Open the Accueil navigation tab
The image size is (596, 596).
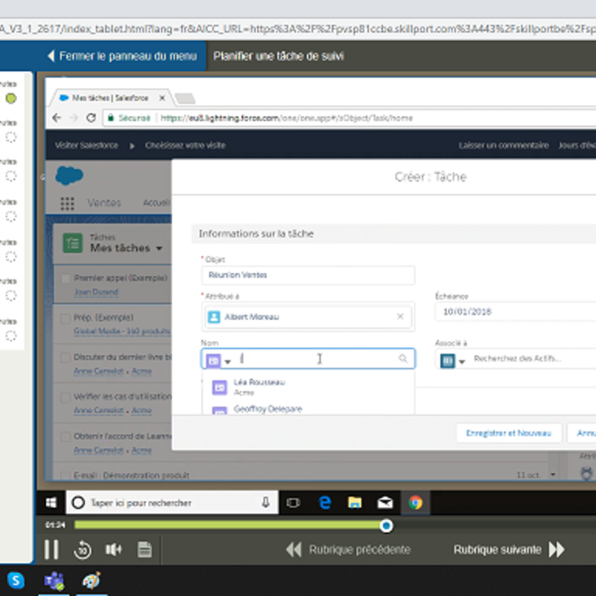pos(156,203)
